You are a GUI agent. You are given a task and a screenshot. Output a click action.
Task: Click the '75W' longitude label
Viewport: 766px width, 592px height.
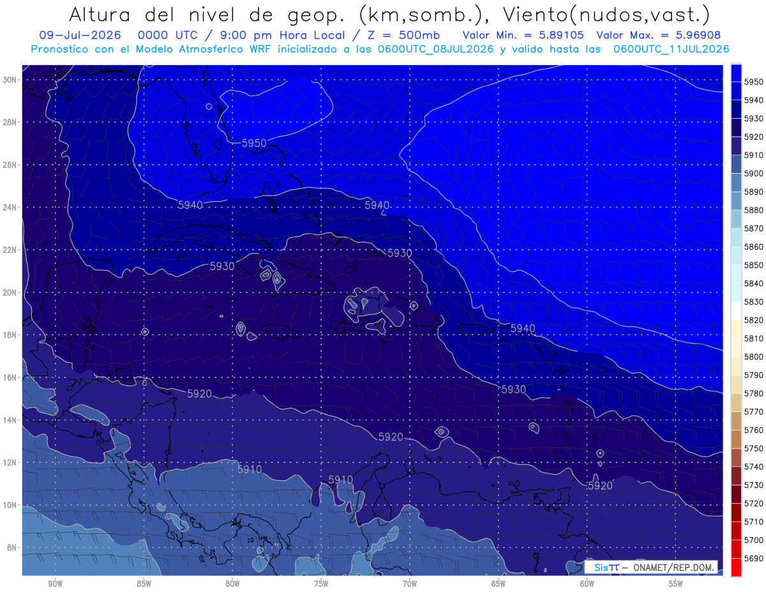(321, 584)
